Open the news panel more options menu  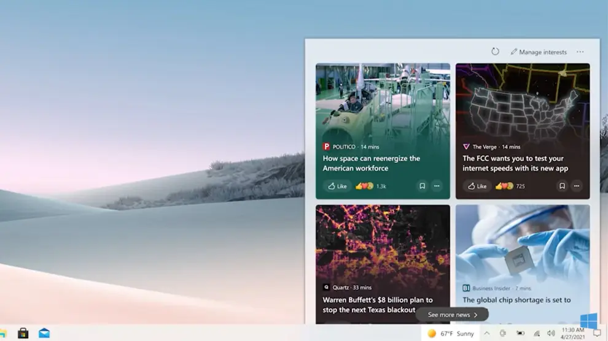click(580, 52)
